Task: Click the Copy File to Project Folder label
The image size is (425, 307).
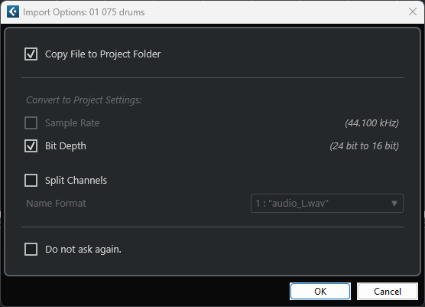Action: pyautogui.click(x=102, y=54)
